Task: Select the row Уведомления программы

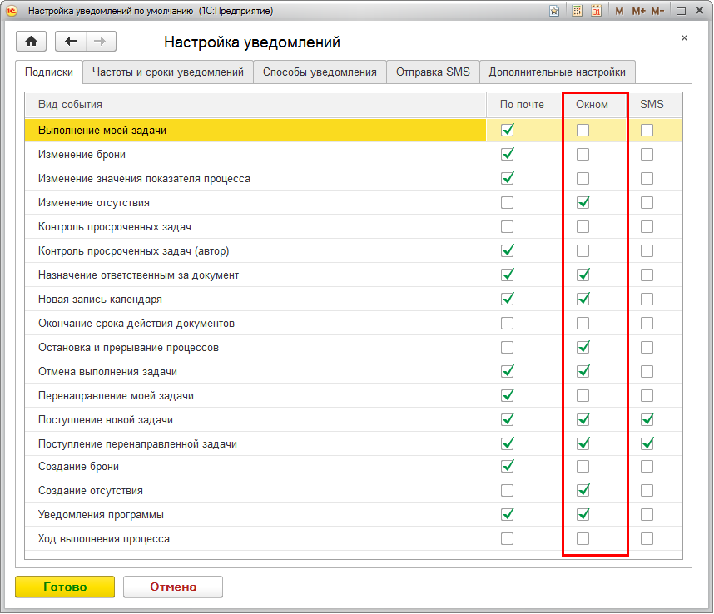Action: (354, 515)
